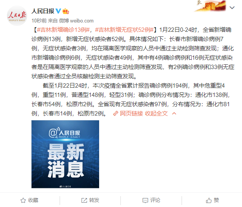Click the Great Wall card decoration banner
242x207 pixels.
click(210, 6)
